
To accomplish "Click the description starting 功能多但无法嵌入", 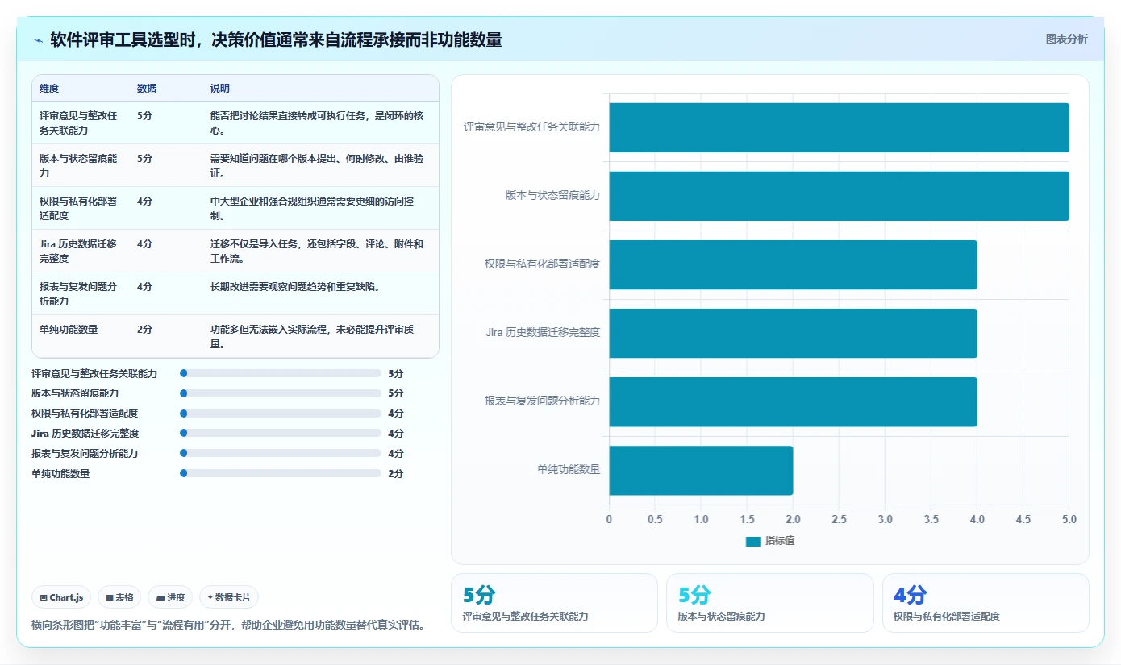I will pyautogui.click(x=313, y=336).
